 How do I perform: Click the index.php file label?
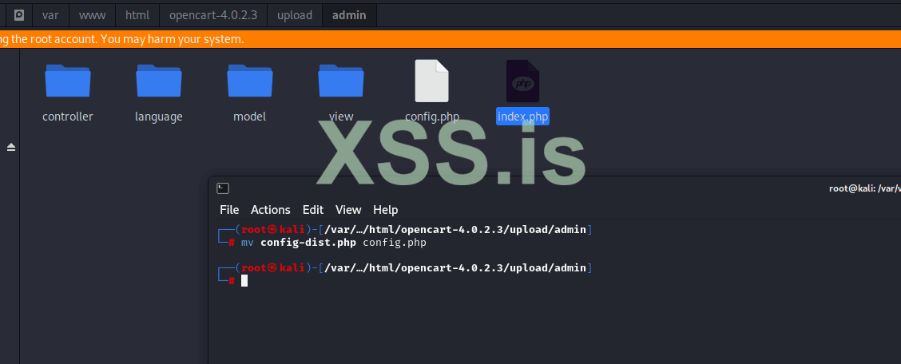coord(523,117)
